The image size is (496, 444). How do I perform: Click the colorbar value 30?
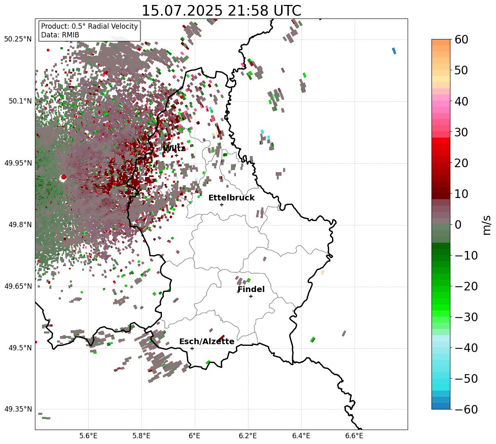(461, 132)
